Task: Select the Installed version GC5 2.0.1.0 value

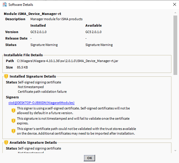Action: coord(38,32)
